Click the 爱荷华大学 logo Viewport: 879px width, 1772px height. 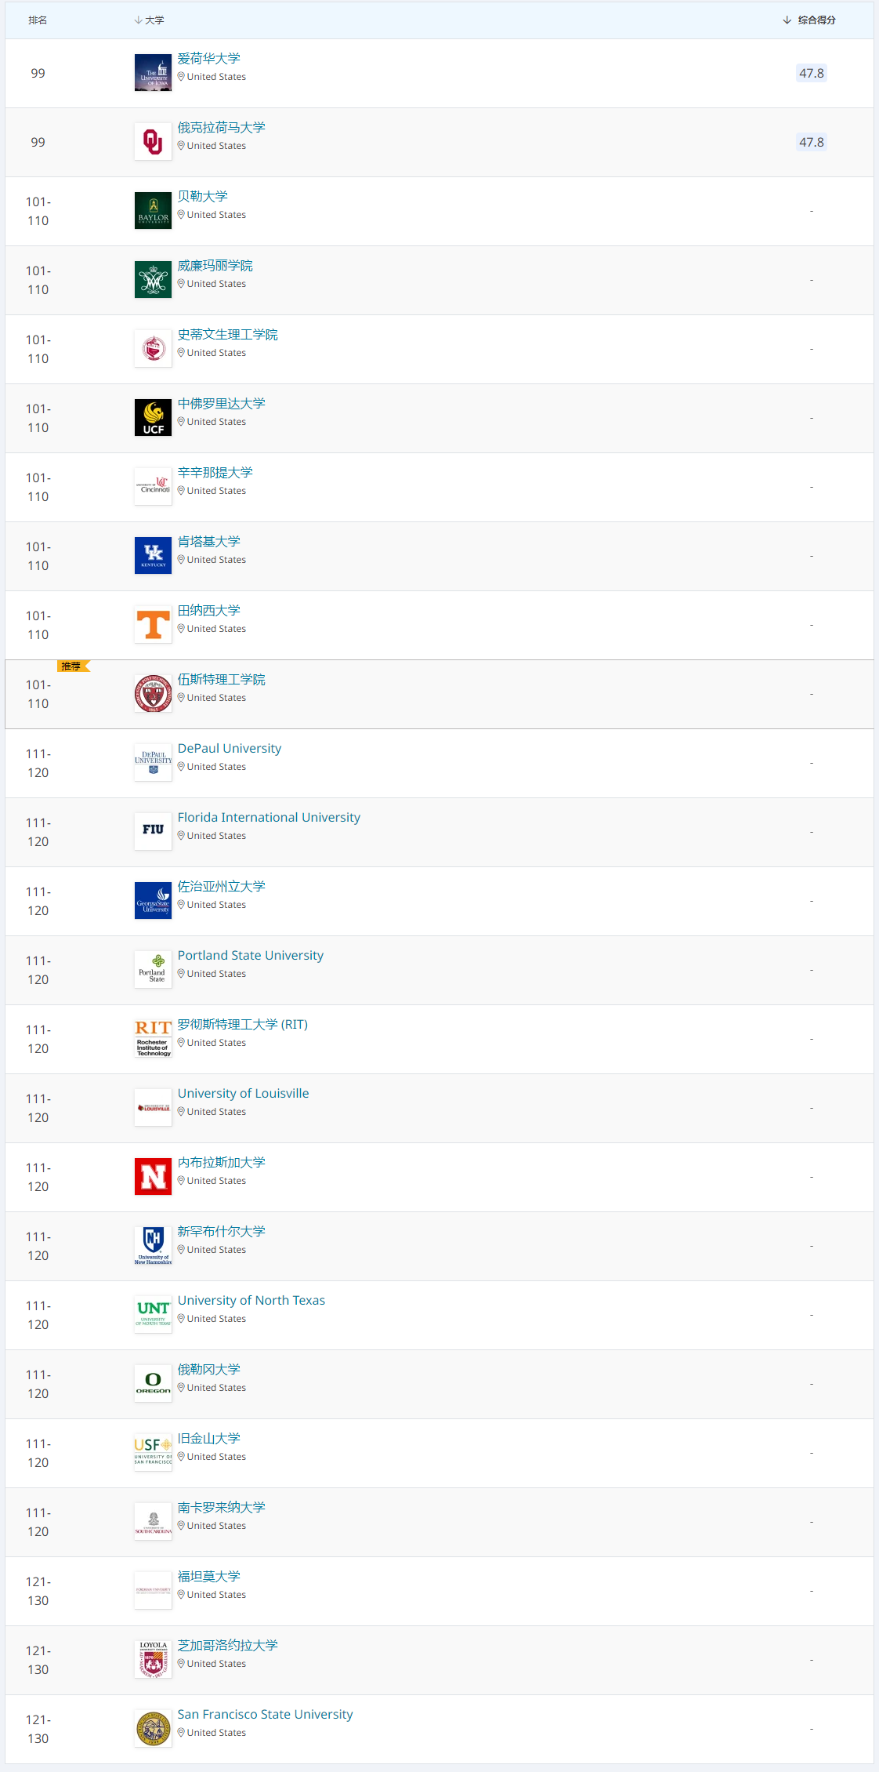(x=153, y=73)
